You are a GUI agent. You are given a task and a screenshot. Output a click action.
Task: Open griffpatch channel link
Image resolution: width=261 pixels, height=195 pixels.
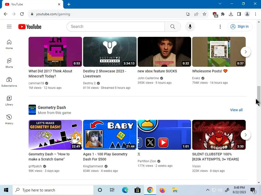(x=35, y=166)
